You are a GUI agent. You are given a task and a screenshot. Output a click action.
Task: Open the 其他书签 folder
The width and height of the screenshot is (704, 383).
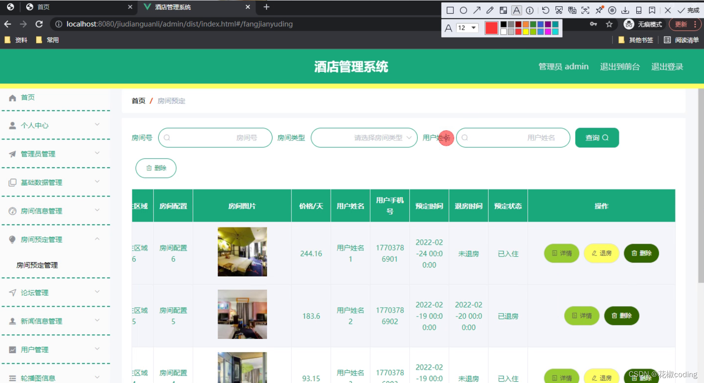click(636, 40)
